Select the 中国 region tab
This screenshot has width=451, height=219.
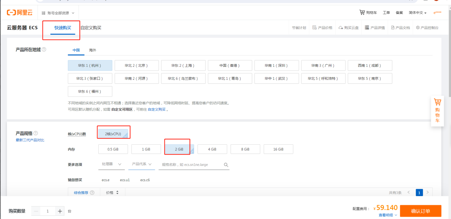pyautogui.click(x=76, y=50)
